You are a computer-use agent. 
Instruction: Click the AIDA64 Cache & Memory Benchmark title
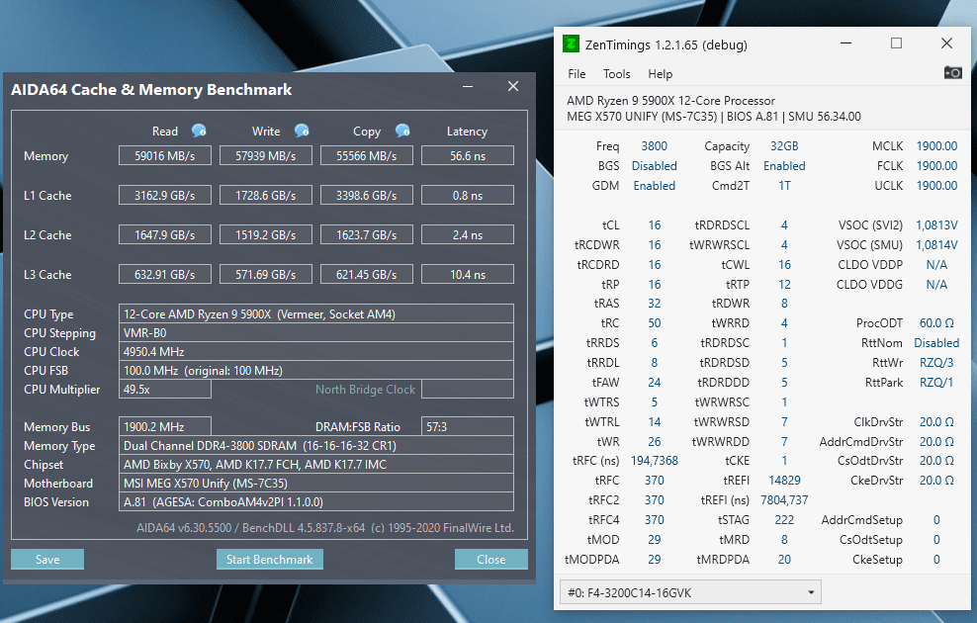click(x=151, y=90)
